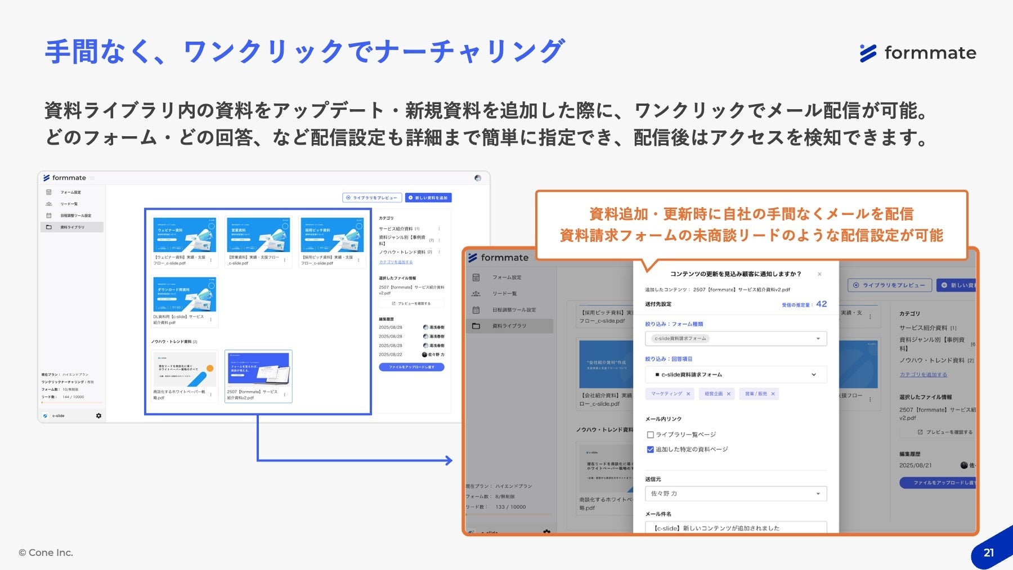Open 会社紹介資料 thumbnail in larger window
This screenshot has height=570, width=1013.
point(606,364)
